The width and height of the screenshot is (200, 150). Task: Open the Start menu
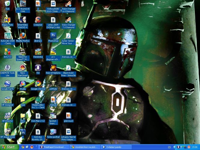point(9,147)
